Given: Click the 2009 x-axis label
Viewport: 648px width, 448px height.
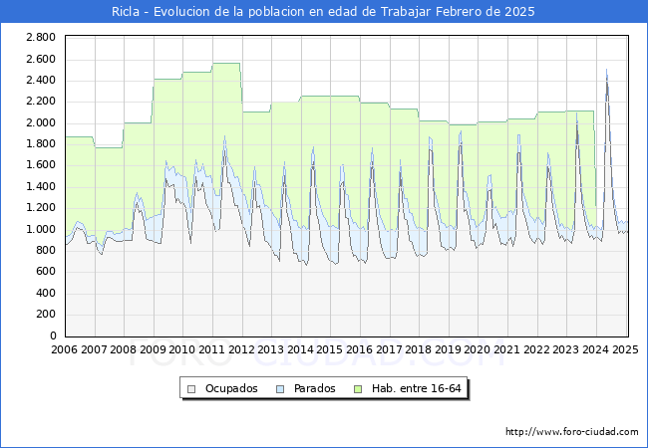Looking at the screenshot, I should pos(153,349).
